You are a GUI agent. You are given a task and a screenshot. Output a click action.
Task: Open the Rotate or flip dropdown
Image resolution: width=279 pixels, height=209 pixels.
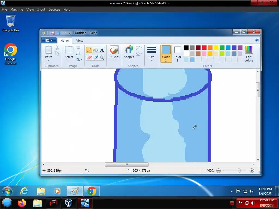pos(79,60)
